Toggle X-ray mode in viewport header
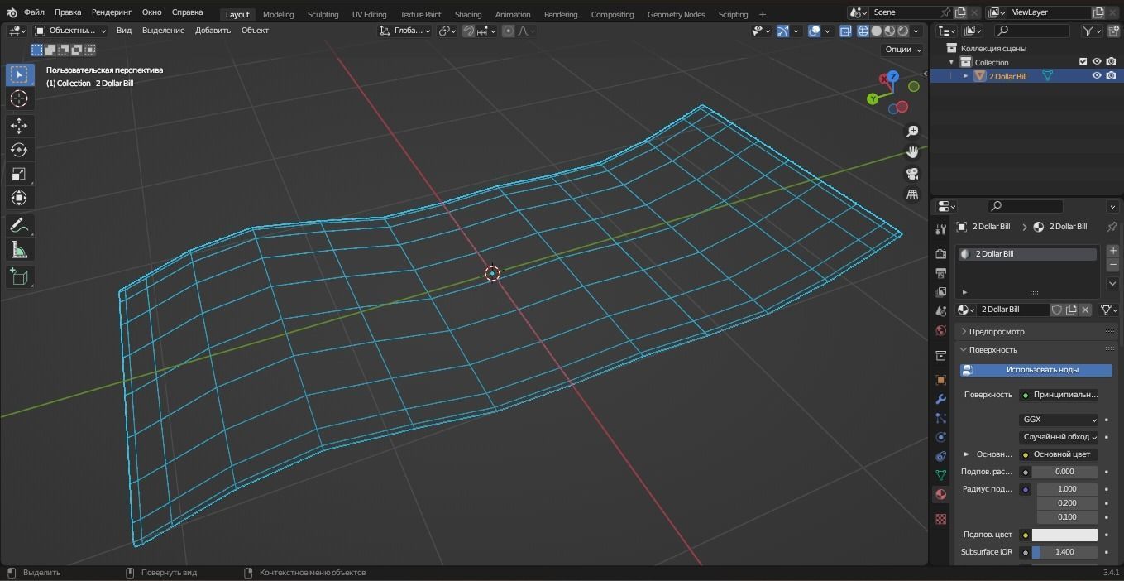 (845, 31)
